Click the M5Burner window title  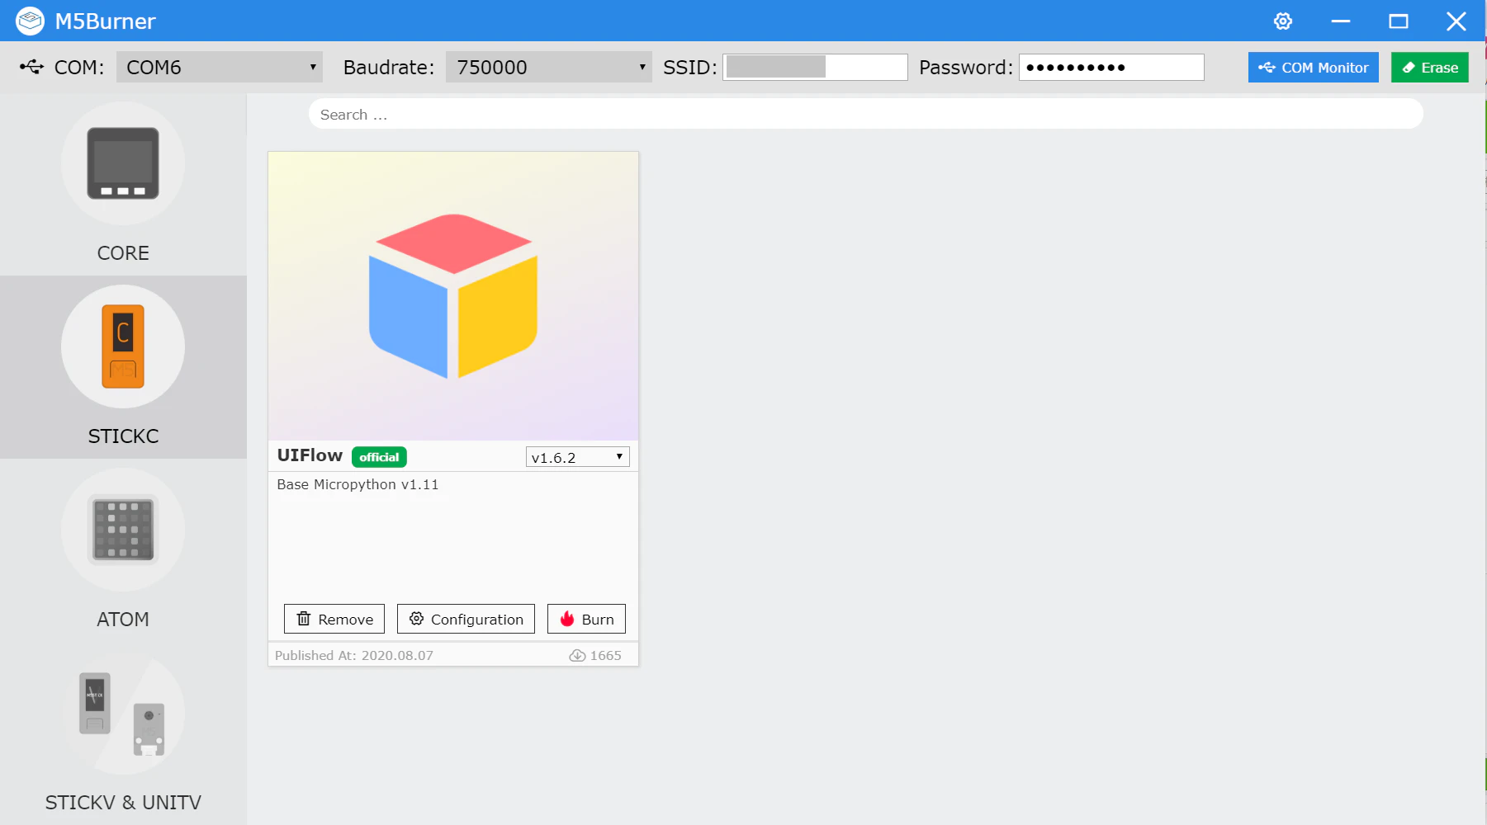[x=105, y=21]
